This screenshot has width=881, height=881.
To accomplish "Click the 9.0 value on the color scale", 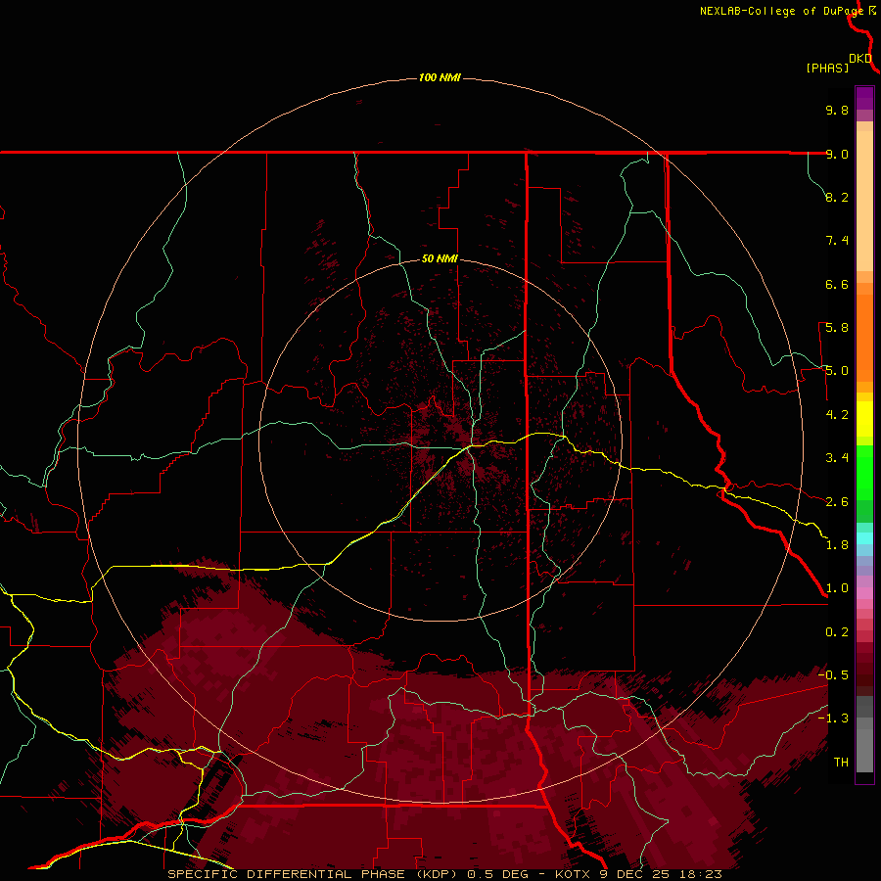I will (837, 154).
